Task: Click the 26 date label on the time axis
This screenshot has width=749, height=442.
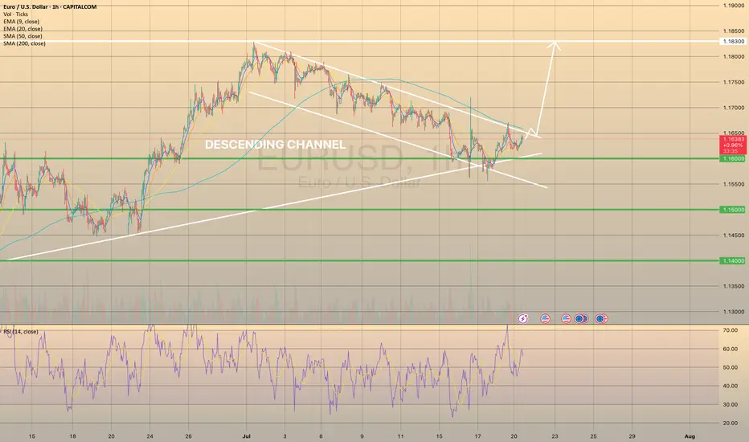Action: pyautogui.click(x=188, y=436)
